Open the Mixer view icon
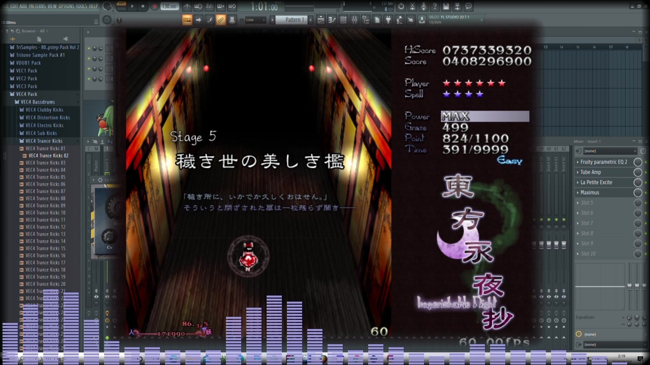The height and width of the screenshot is (365, 650). click(354, 20)
